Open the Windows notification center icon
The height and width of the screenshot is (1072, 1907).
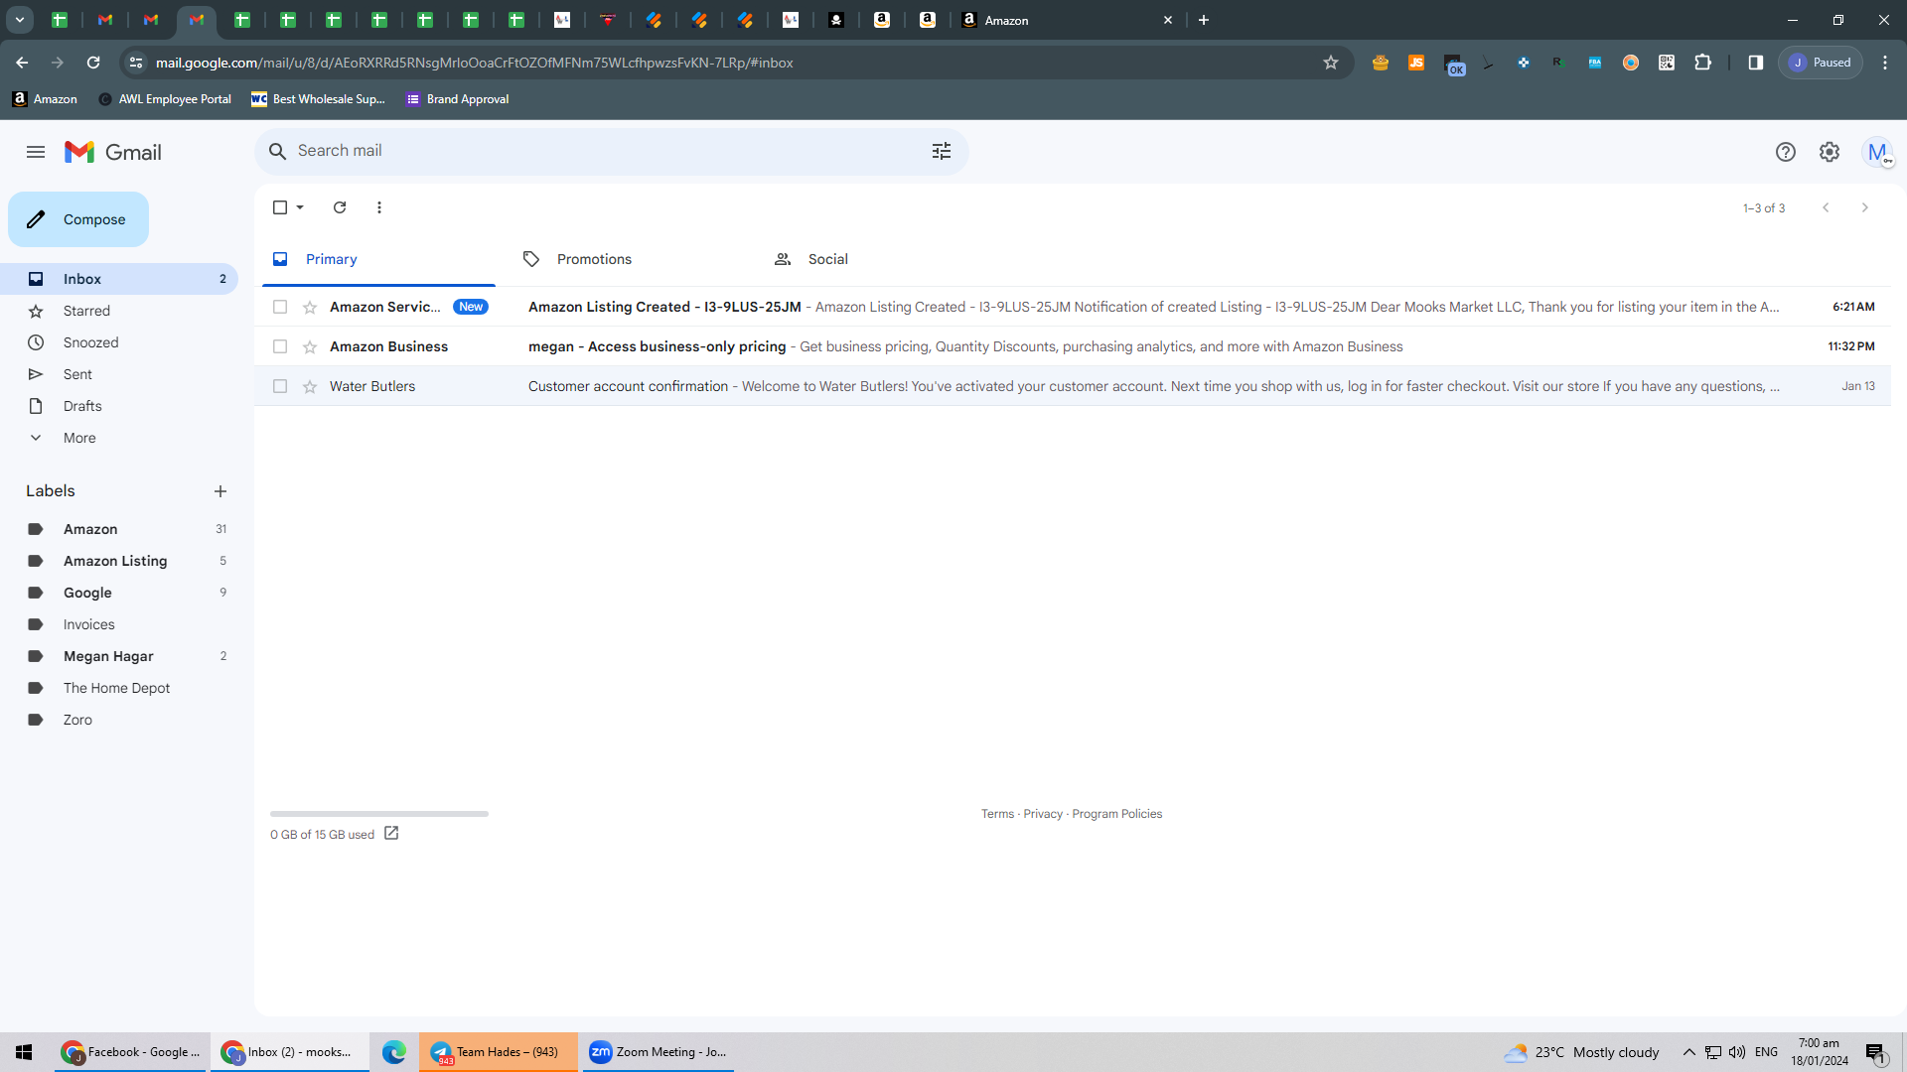tap(1875, 1052)
